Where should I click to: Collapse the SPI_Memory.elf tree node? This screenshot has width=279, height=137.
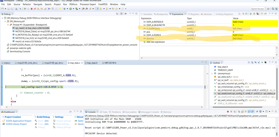pos(5,21)
